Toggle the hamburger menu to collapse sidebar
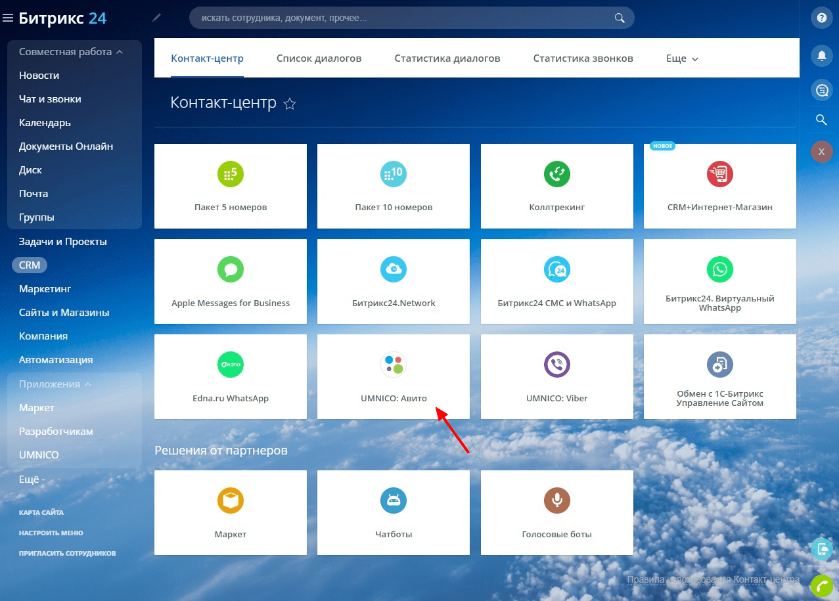Image resolution: width=839 pixels, height=601 pixels. point(8,18)
